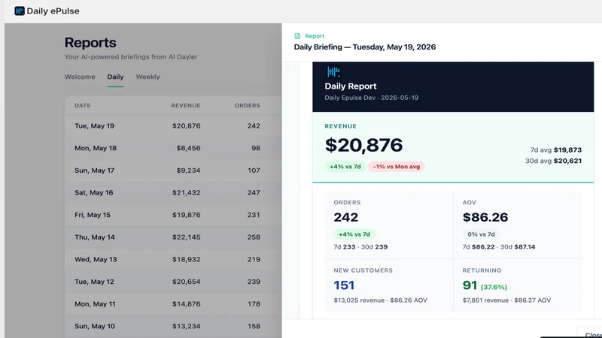Click the Reports page heading
The width and height of the screenshot is (602, 338).
pos(90,43)
